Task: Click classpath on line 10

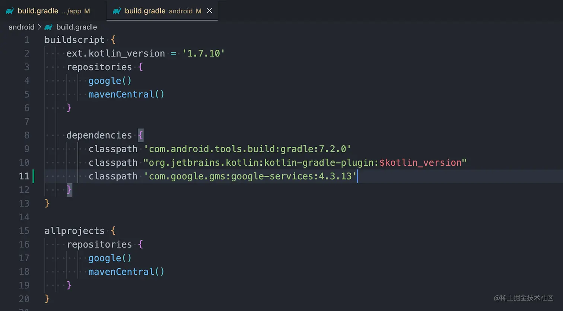Action: pos(113,163)
